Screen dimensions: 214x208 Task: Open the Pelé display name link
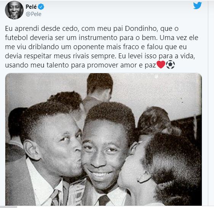(31, 7)
